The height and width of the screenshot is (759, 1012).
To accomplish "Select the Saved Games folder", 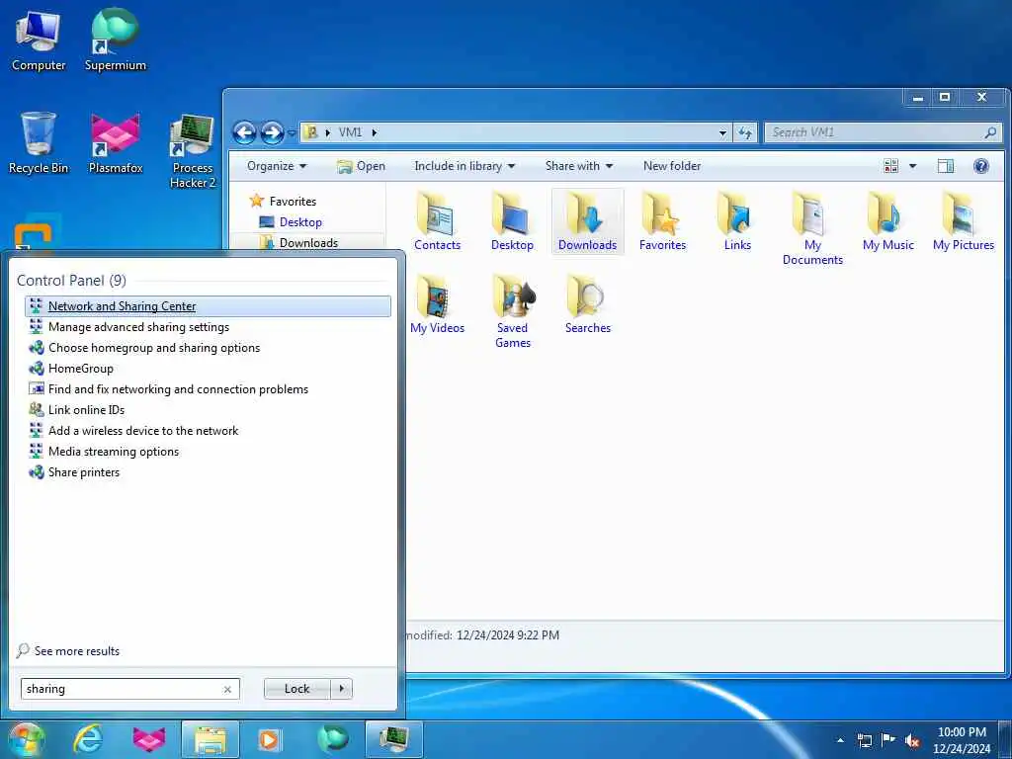I will pyautogui.click(x=513, y=311).
